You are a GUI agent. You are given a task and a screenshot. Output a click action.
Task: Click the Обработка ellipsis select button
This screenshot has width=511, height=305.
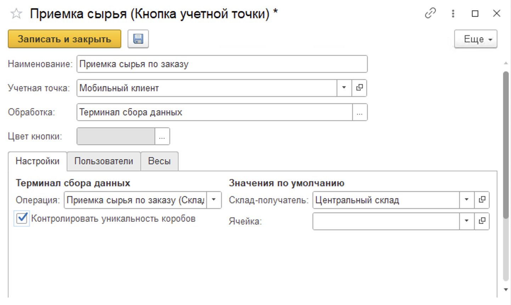click(x=360, y=112)
